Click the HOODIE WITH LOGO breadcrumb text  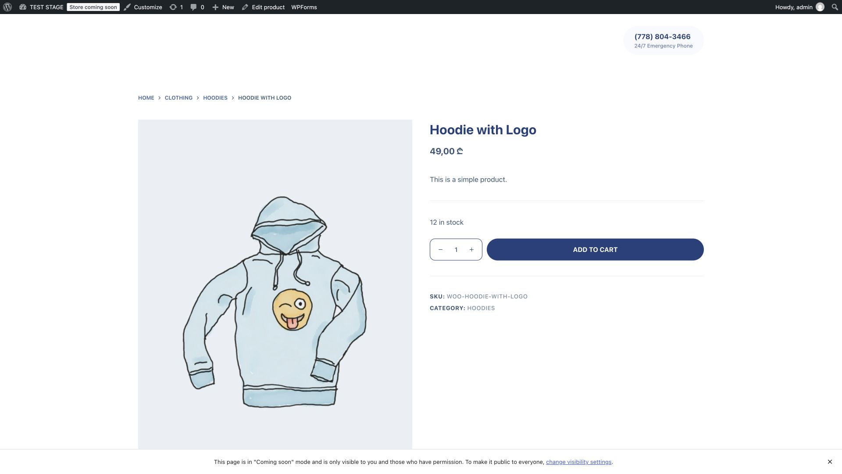[x=264, y=98]
